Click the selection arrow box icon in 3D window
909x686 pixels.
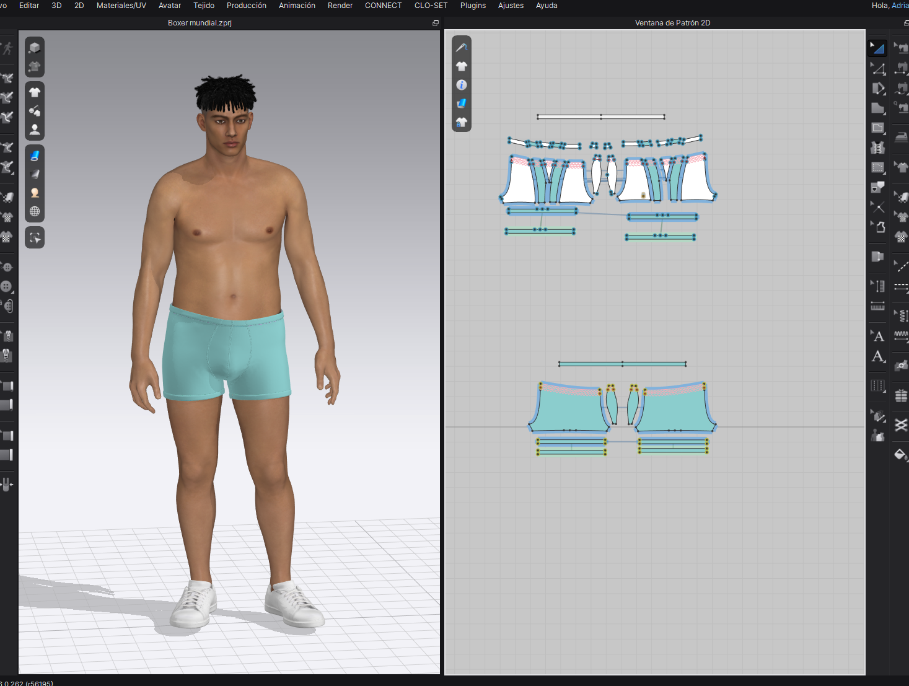35,237
